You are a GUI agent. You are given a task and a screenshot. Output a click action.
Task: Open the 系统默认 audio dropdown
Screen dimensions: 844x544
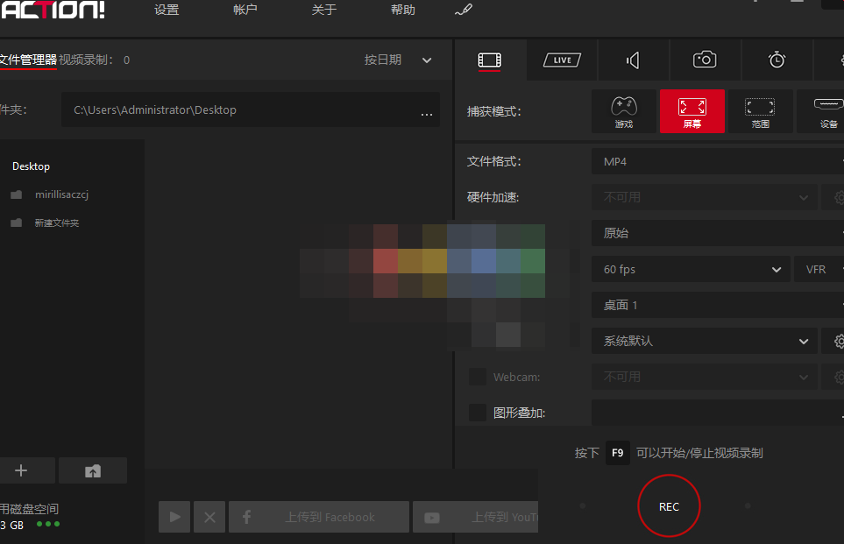[x=704, y=341]
